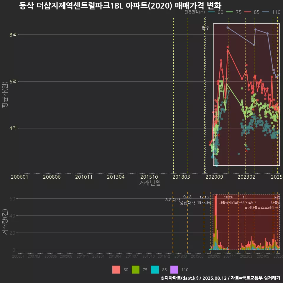Click the first data point of the 110㎡ line
Image resolution: width=283 pixels, height=283 pixels.
coord(228,28)
